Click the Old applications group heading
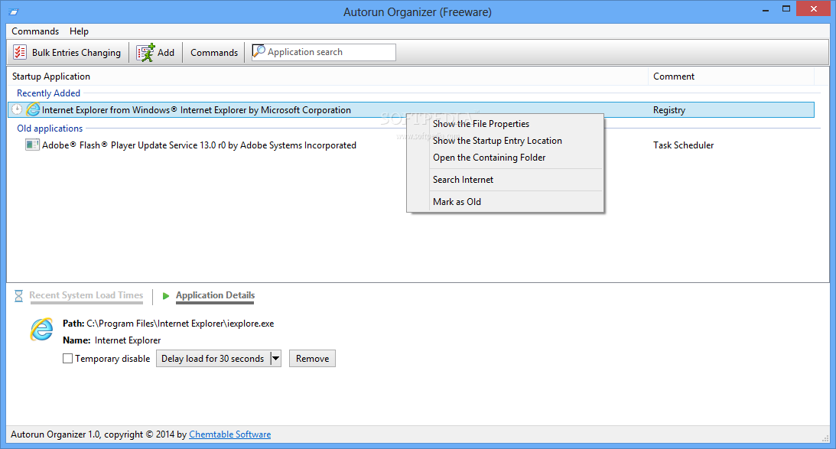The image size is (836, 449). pyautogui.click(x=50, y=128)
